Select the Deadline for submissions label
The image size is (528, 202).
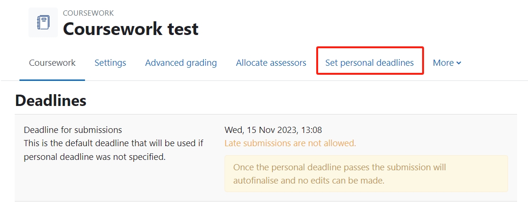[x=73, y=130]
